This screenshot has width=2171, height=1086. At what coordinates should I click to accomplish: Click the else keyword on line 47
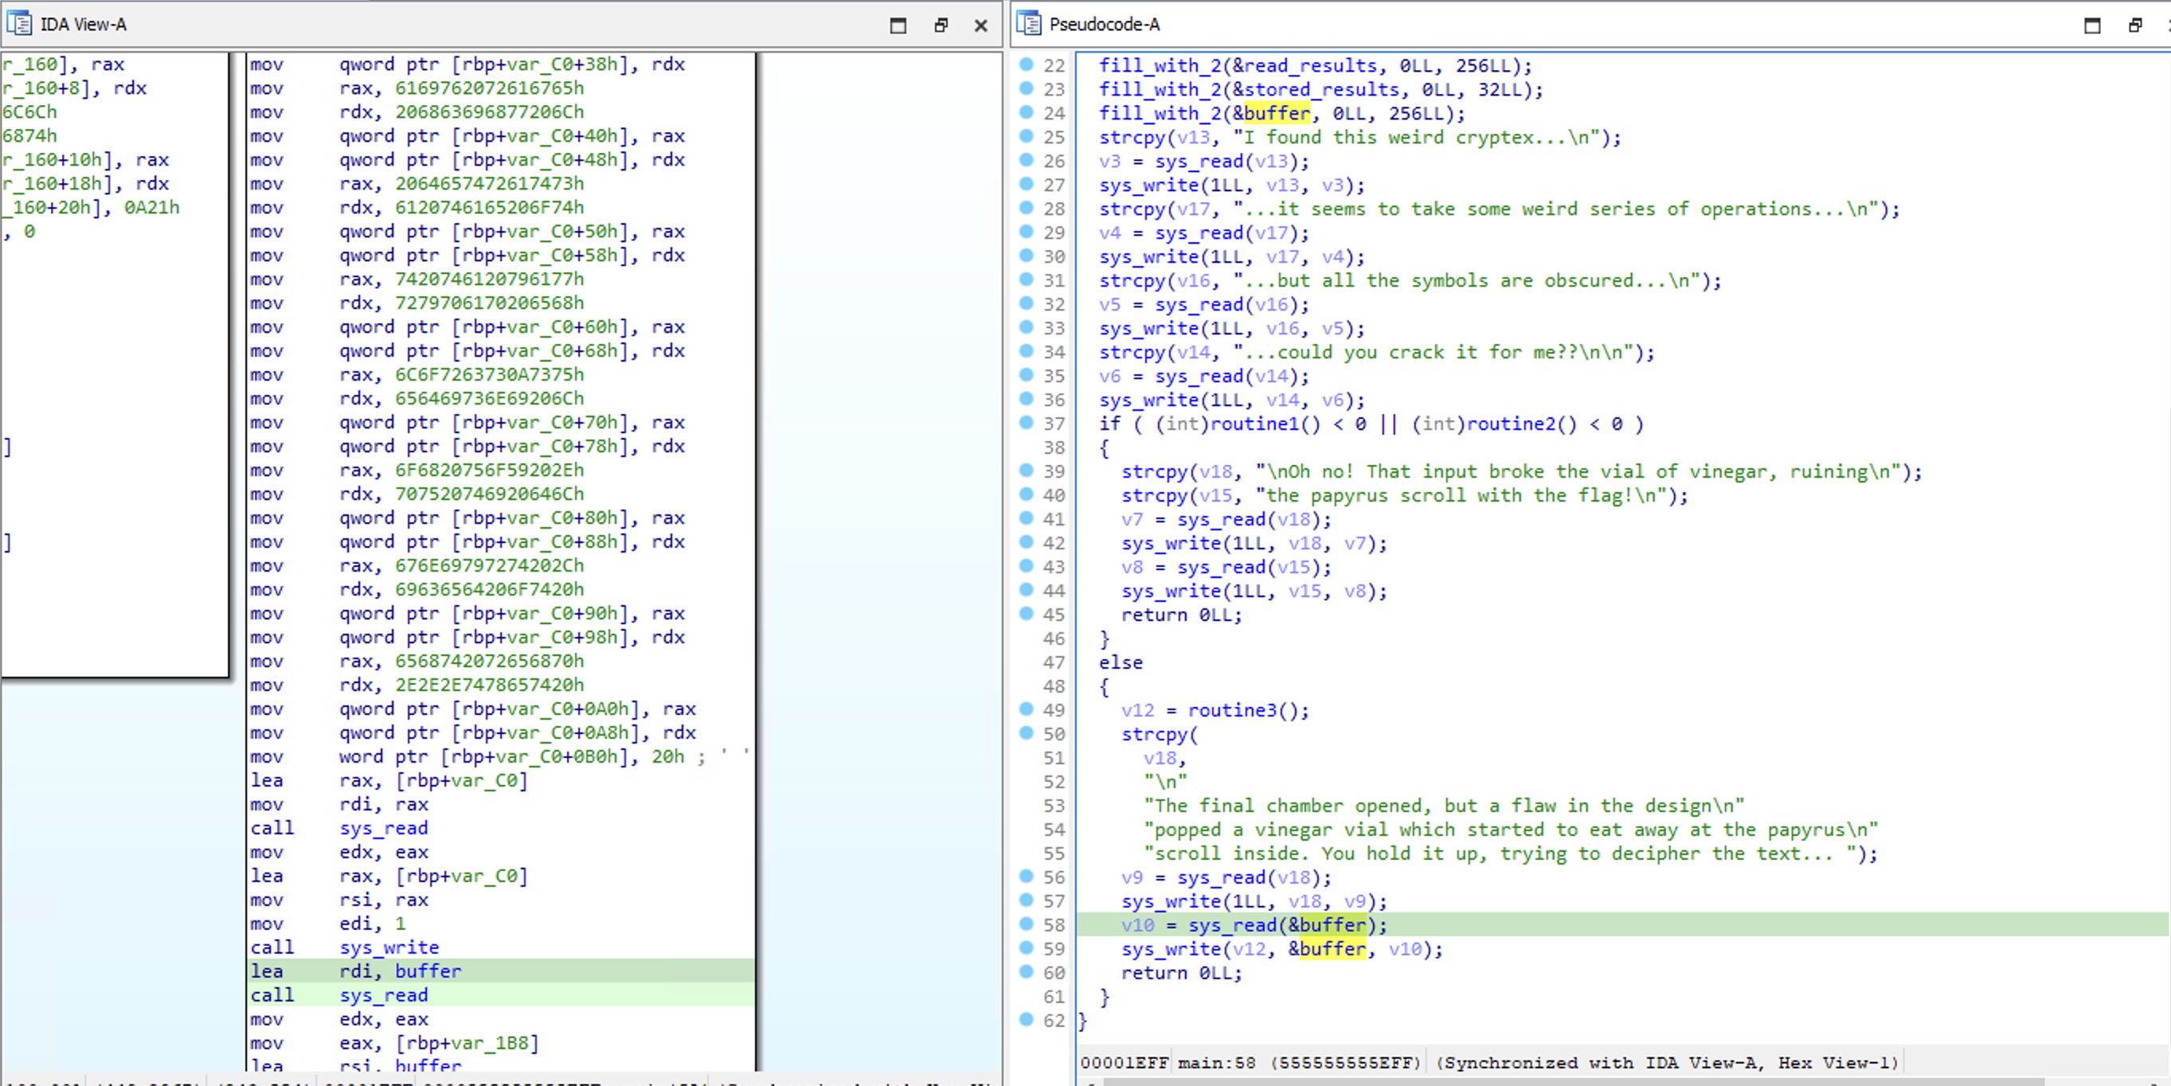[1121, 662]
